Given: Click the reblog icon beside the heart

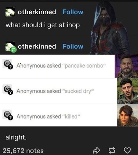Looking at the screenshot, I should 112,150.
